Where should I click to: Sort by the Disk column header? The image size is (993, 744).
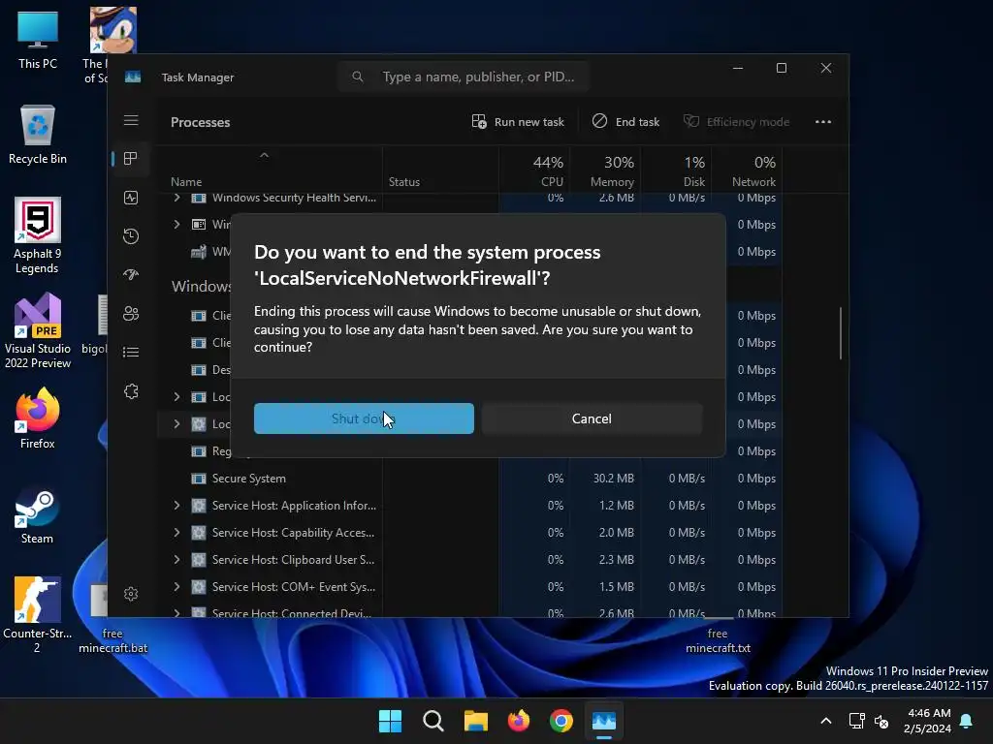[676, 170]
